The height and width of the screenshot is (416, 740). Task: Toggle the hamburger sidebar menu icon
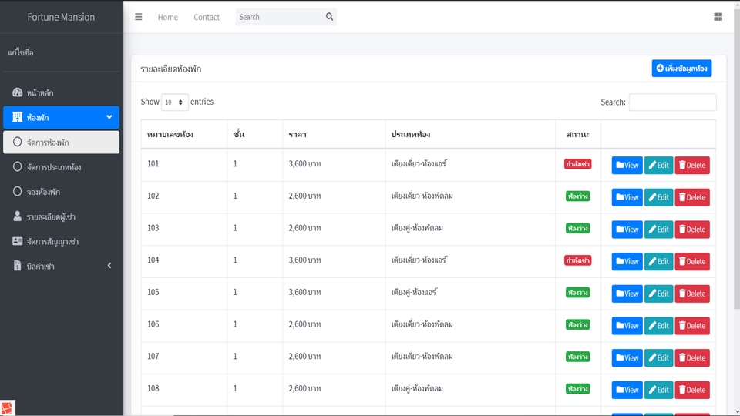pos(138,17)
